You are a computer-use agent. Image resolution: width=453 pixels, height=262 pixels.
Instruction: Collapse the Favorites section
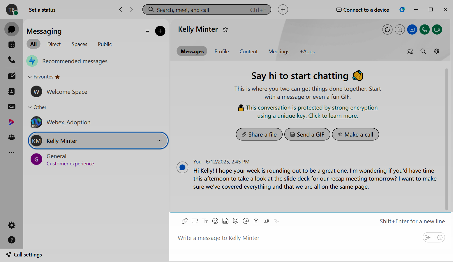(30, 77)
